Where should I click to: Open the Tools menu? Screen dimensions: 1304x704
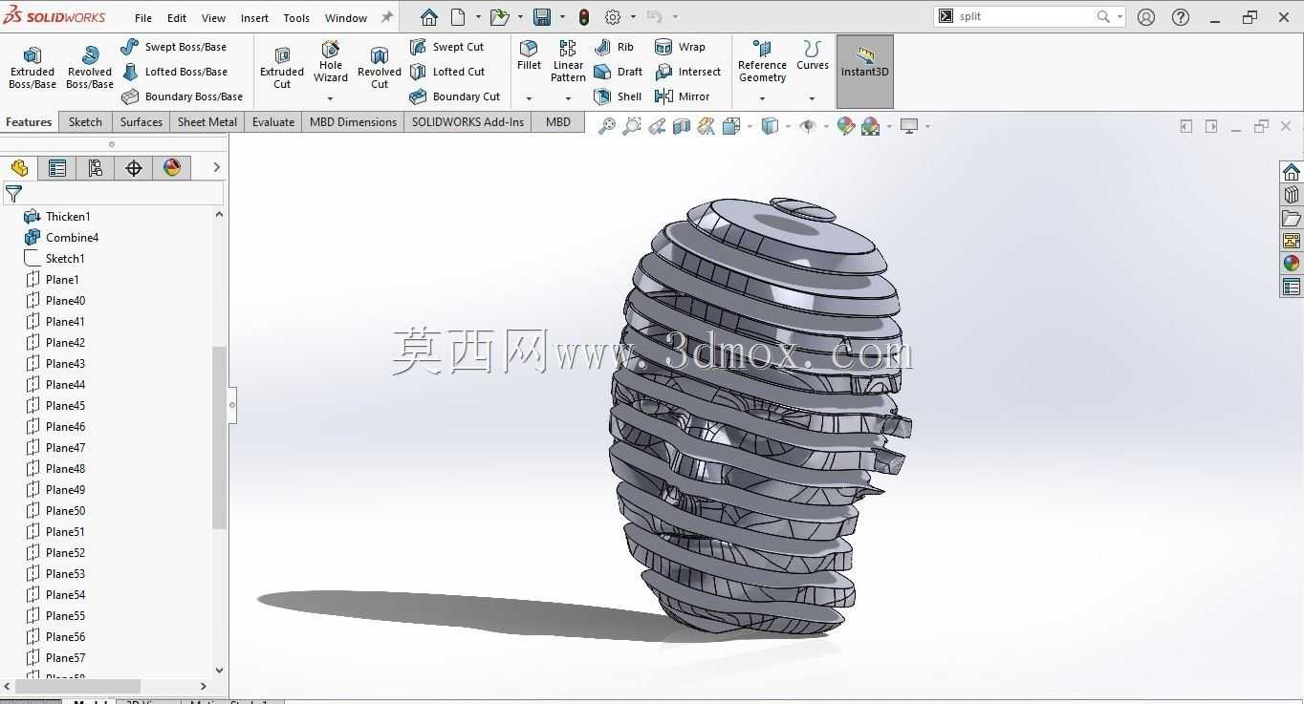coord(296,18)
